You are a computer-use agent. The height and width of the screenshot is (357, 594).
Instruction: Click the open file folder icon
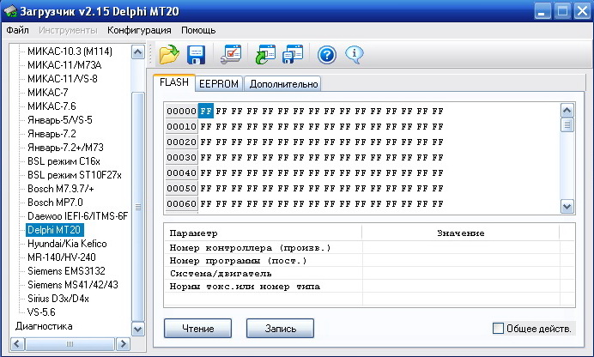point(169,55)
